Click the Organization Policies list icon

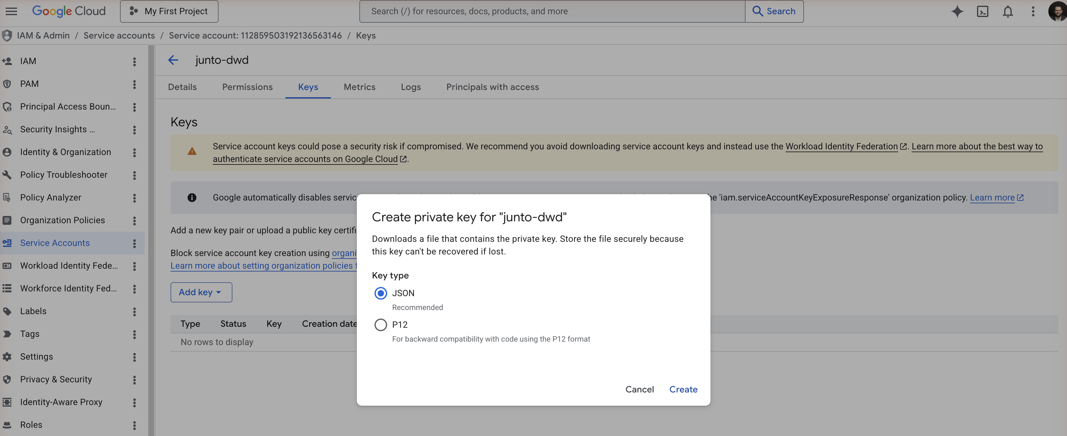pyautogui.click(x=7, y=220)
